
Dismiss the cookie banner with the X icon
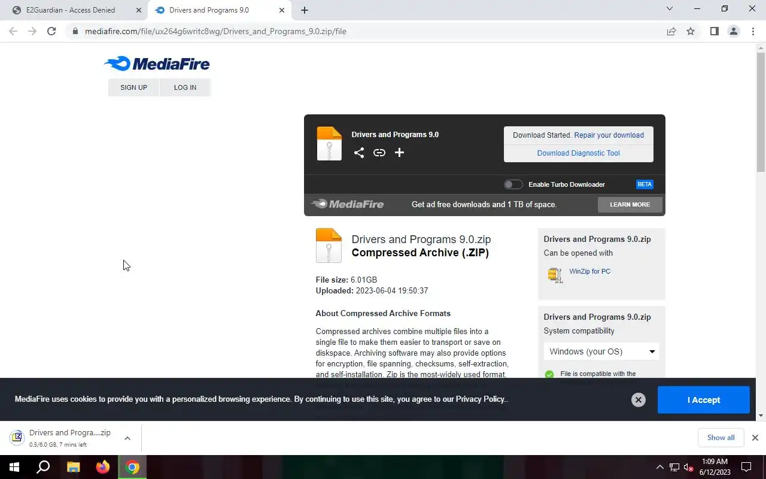(639, 400)
